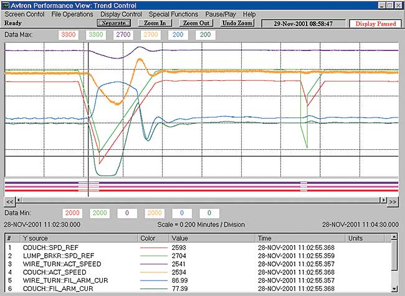Click the Display Paused indicator
This screenshot has height=296, width=405.
point(376,24)
